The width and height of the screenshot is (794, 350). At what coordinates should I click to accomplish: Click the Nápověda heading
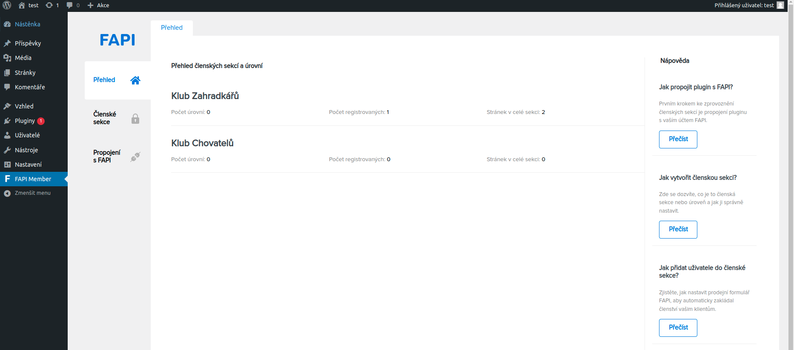675,61
